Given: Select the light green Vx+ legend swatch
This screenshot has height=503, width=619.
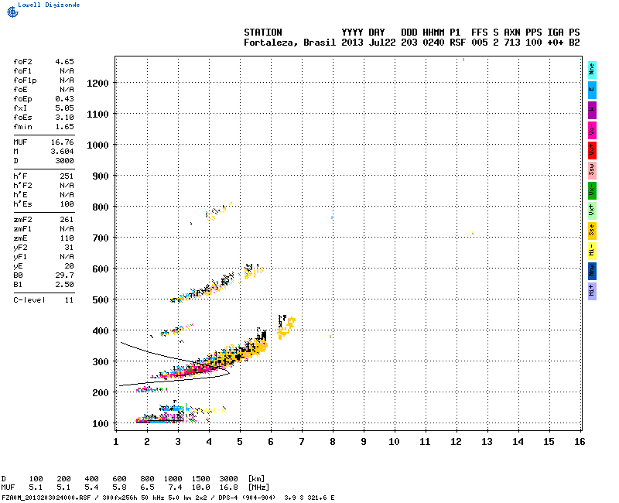Looking at the screenshot, I should click(592, 210).
